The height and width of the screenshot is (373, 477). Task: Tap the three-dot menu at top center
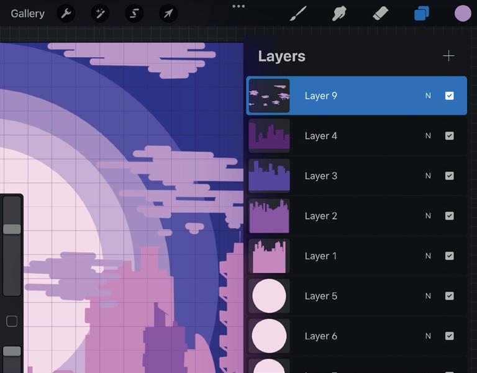click(x=238, y=6)
